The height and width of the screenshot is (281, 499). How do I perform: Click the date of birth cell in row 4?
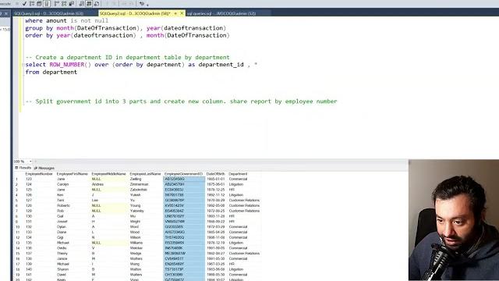(216, 195)
